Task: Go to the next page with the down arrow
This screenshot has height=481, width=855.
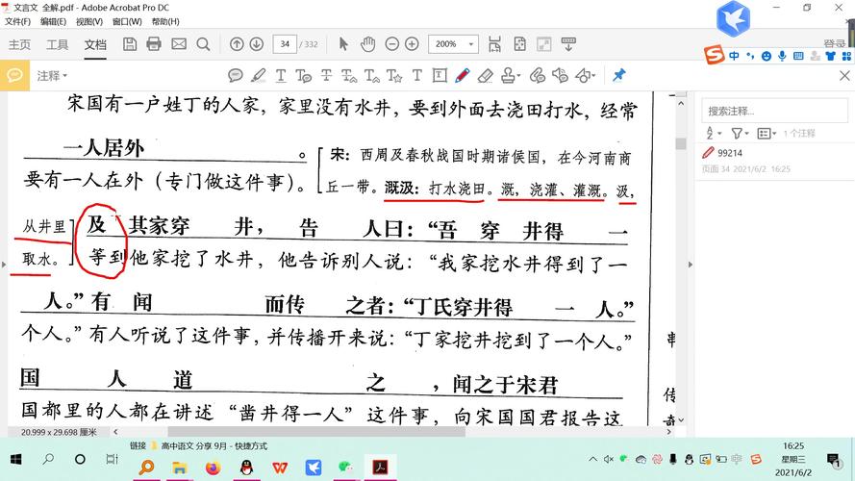Action: pos(256,44)
